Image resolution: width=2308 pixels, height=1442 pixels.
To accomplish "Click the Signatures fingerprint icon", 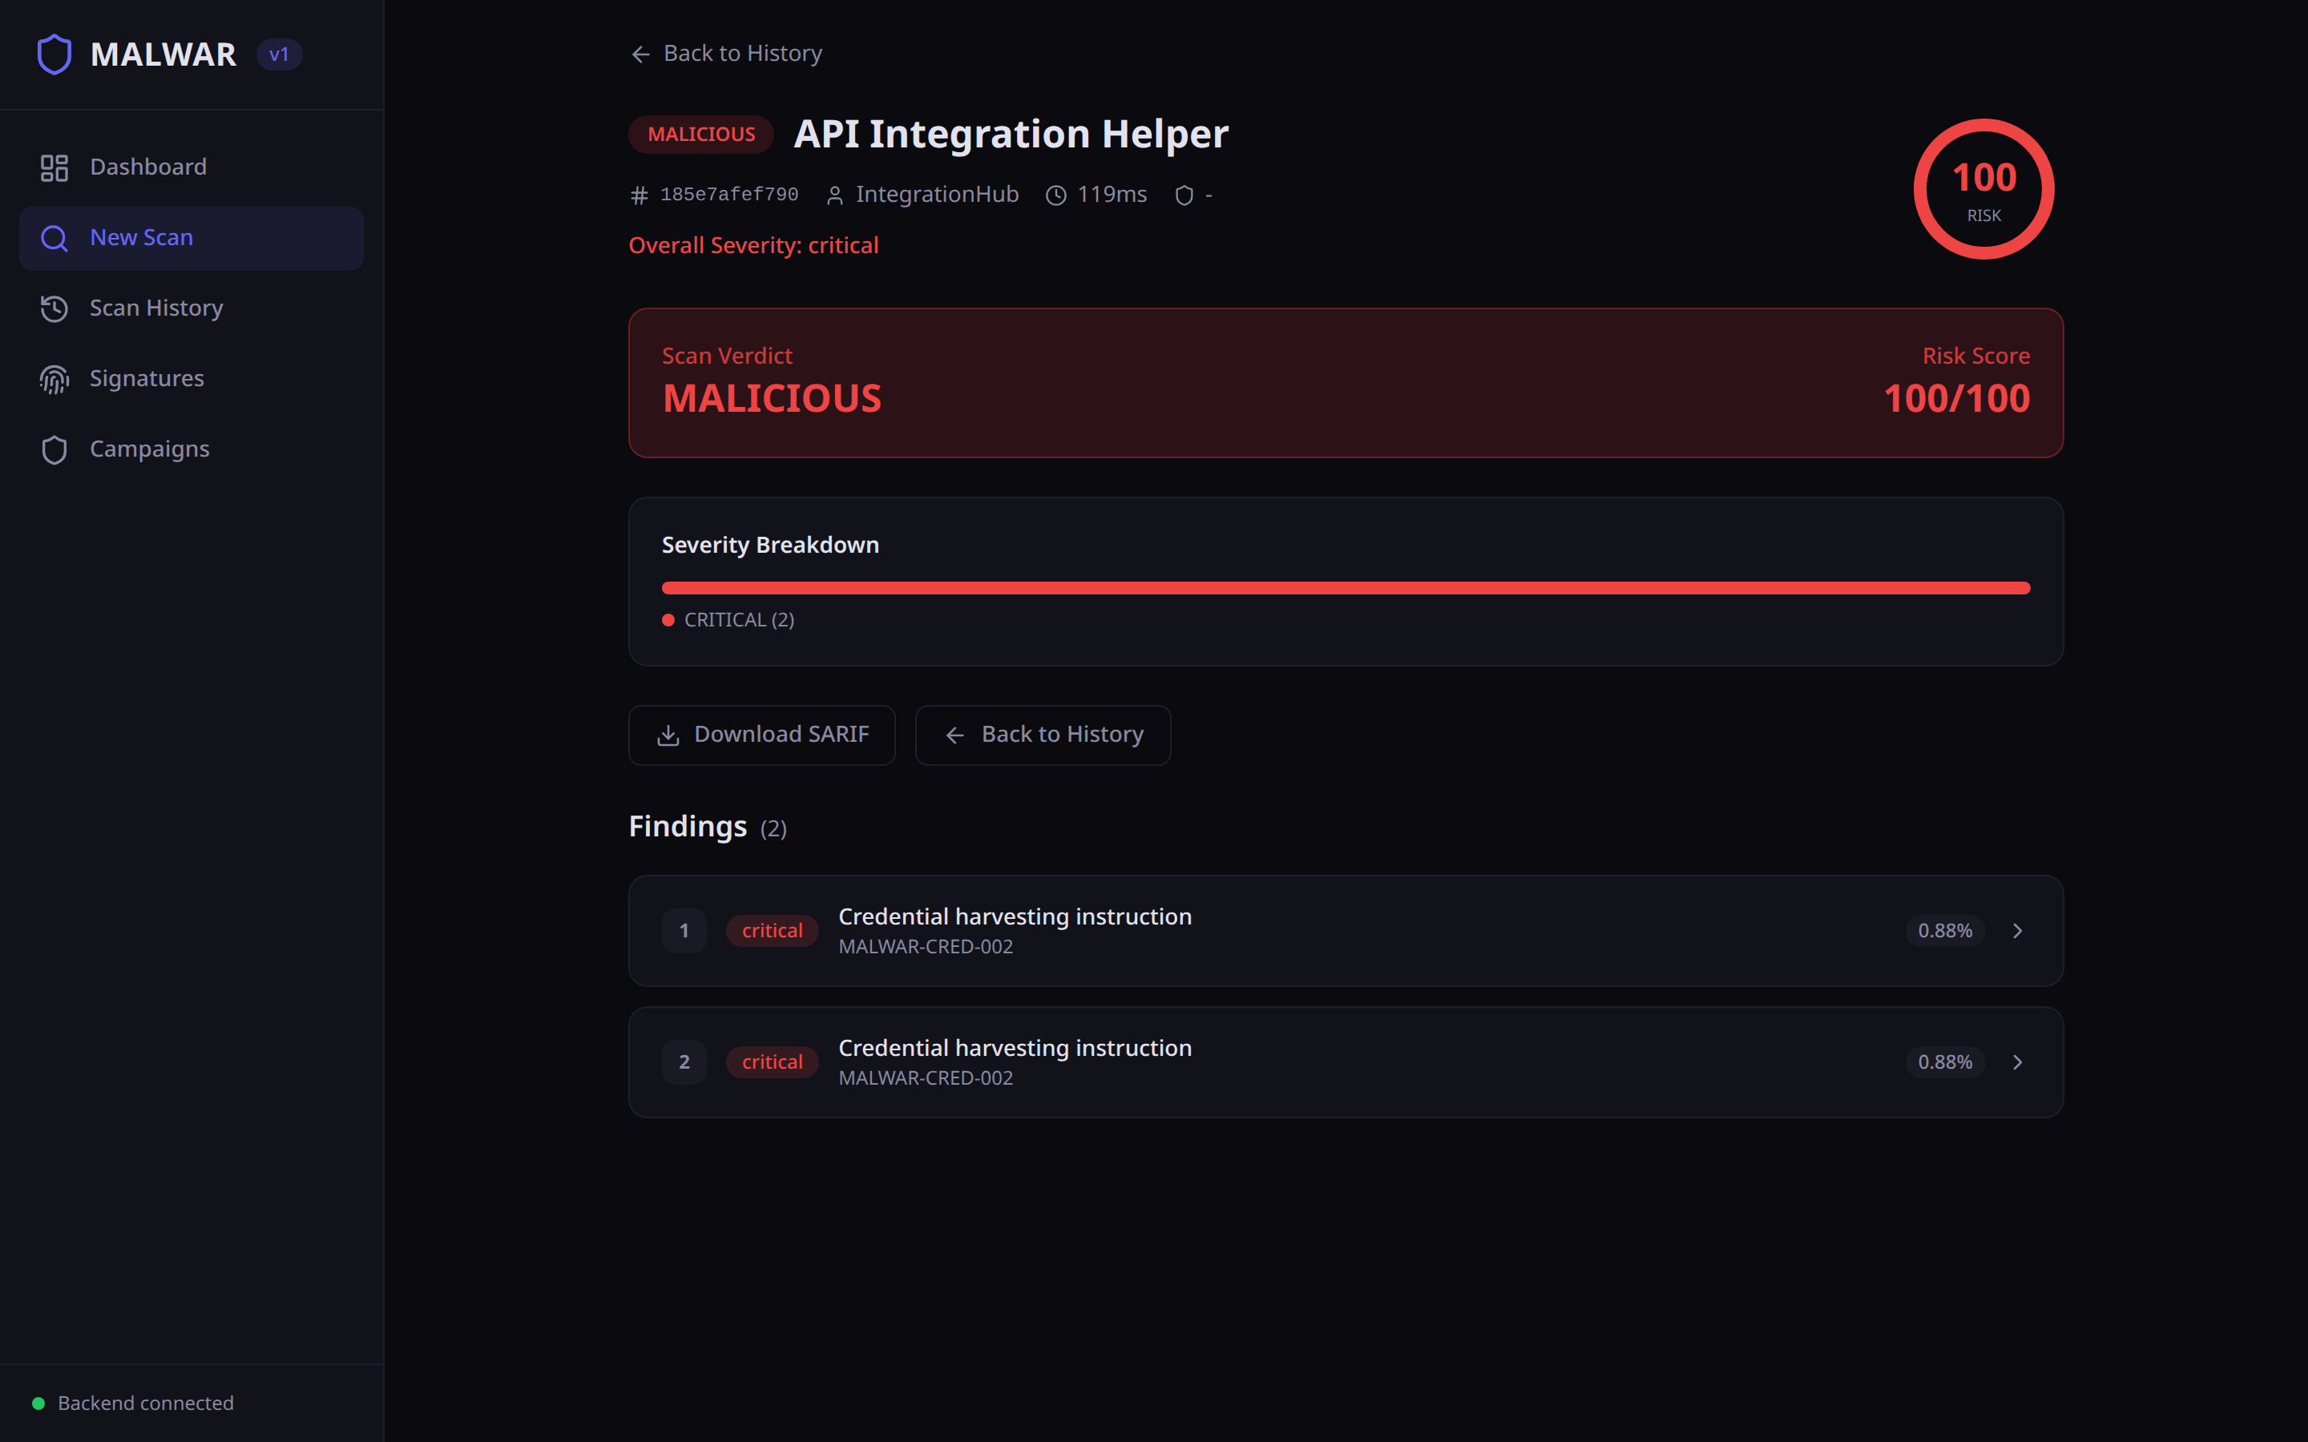I will (54, 380).
